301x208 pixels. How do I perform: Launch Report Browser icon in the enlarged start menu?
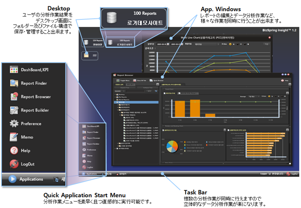tap(14, 97)
